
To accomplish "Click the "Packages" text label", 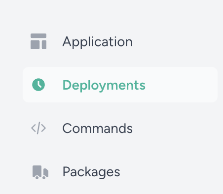I will coord(91,172).
